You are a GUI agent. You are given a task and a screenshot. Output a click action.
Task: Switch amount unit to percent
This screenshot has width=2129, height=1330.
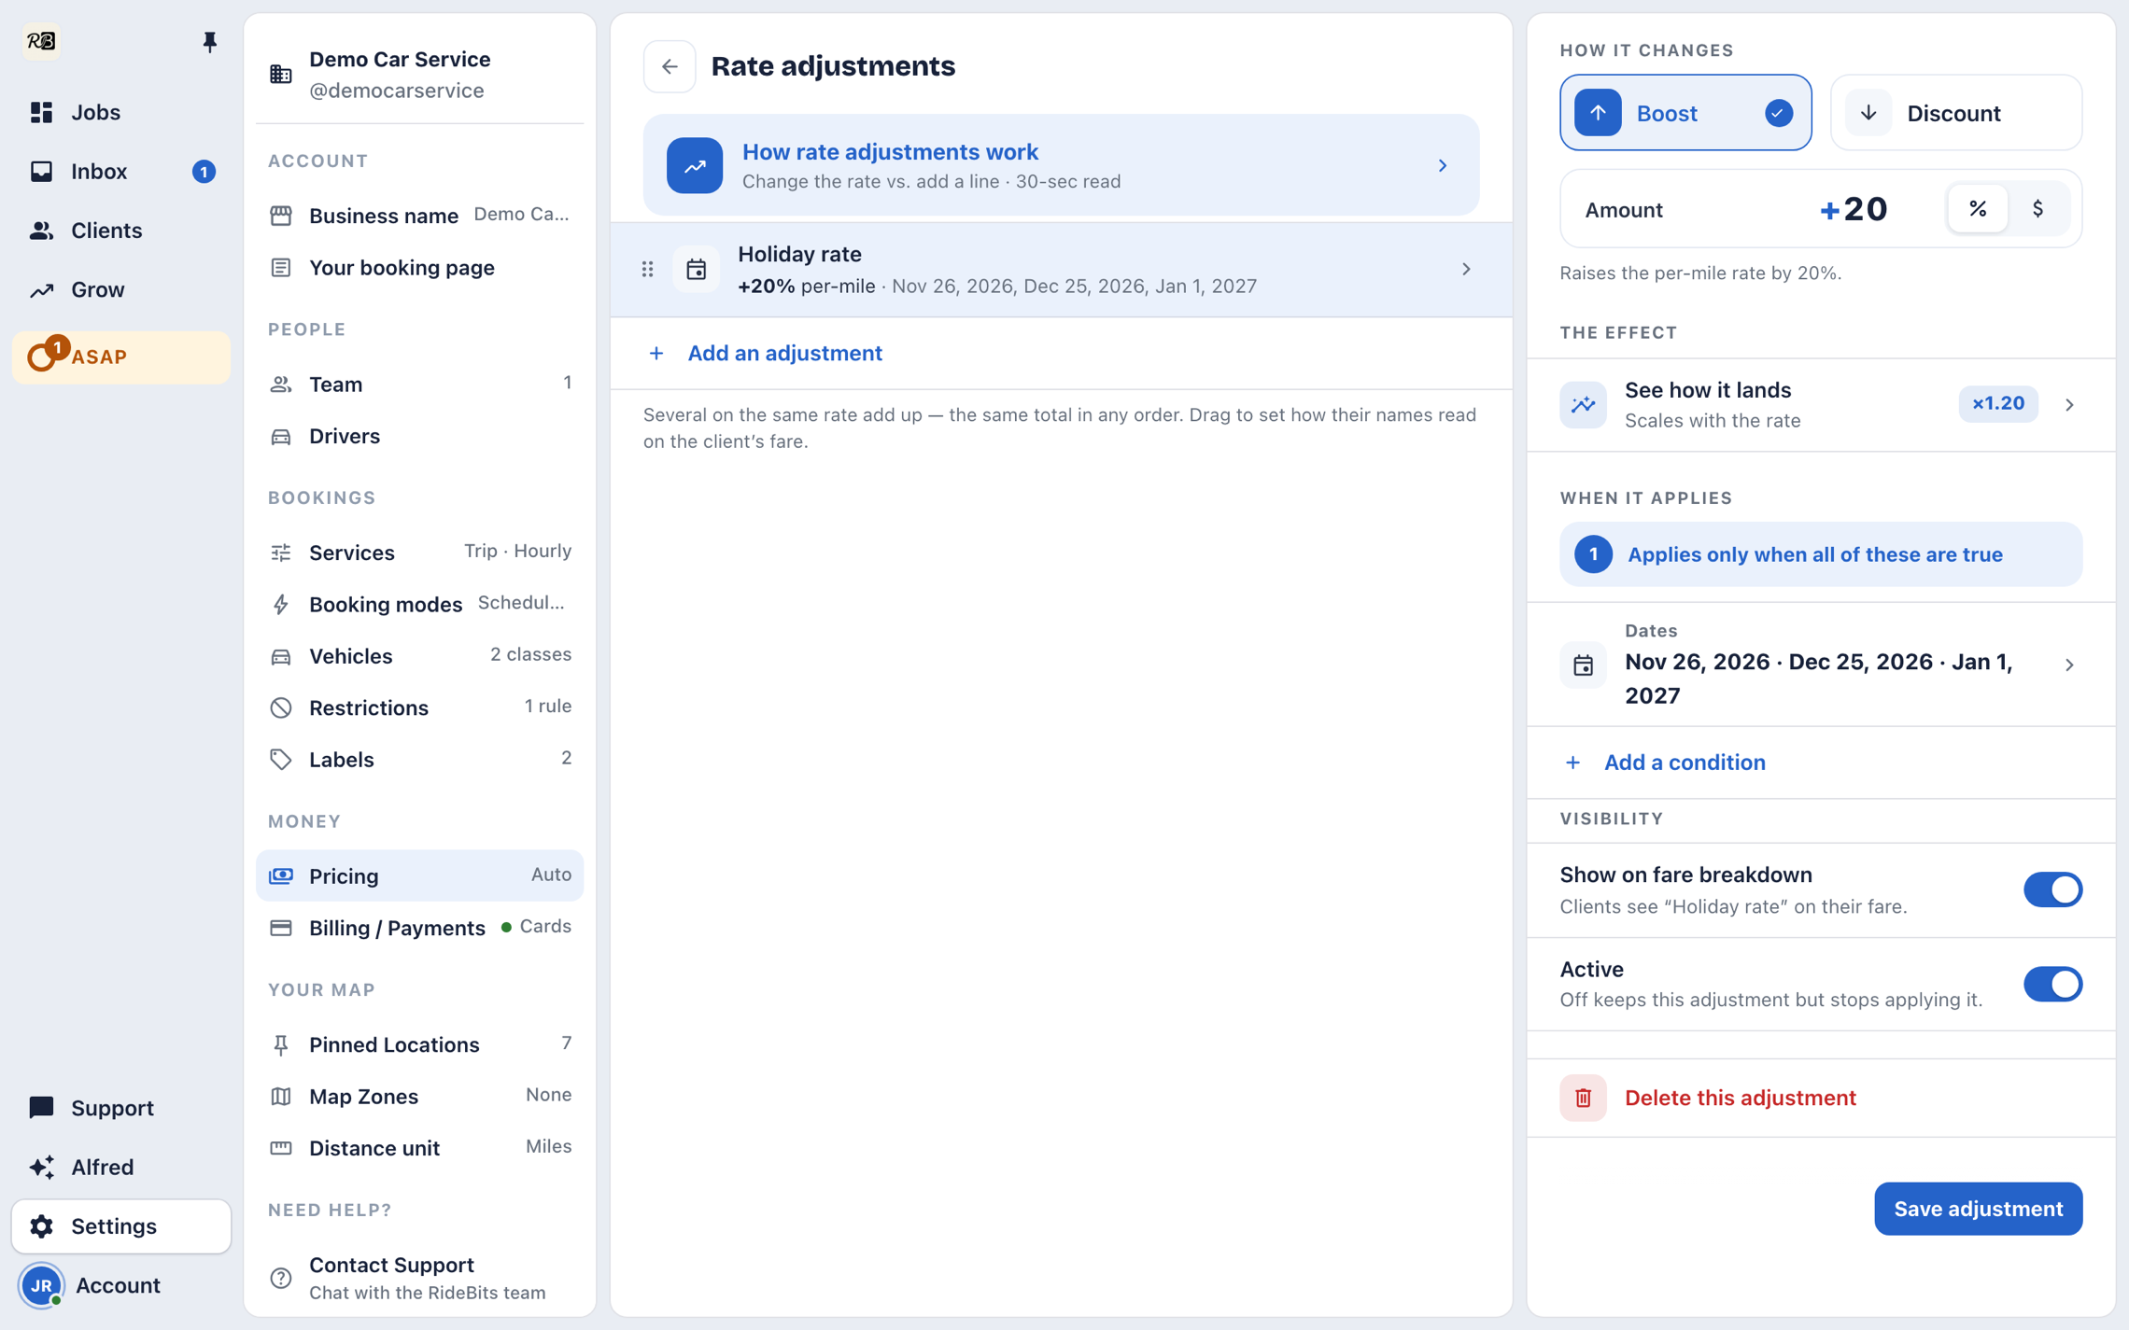pos(1978,209)
